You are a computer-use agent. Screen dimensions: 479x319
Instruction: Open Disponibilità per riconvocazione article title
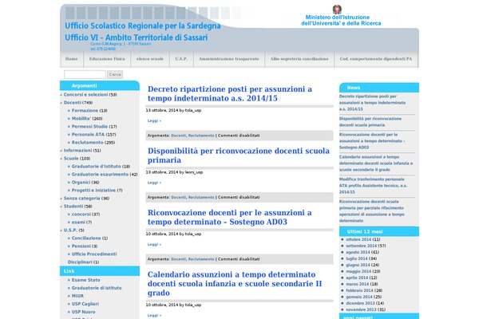[239, 156]
